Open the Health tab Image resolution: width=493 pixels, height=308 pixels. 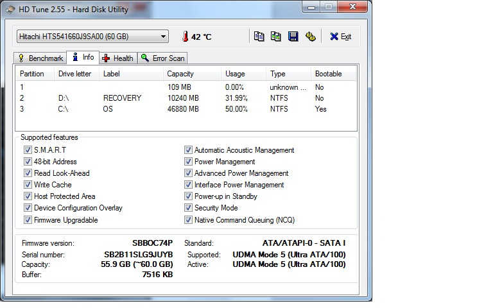pos(118,58)
